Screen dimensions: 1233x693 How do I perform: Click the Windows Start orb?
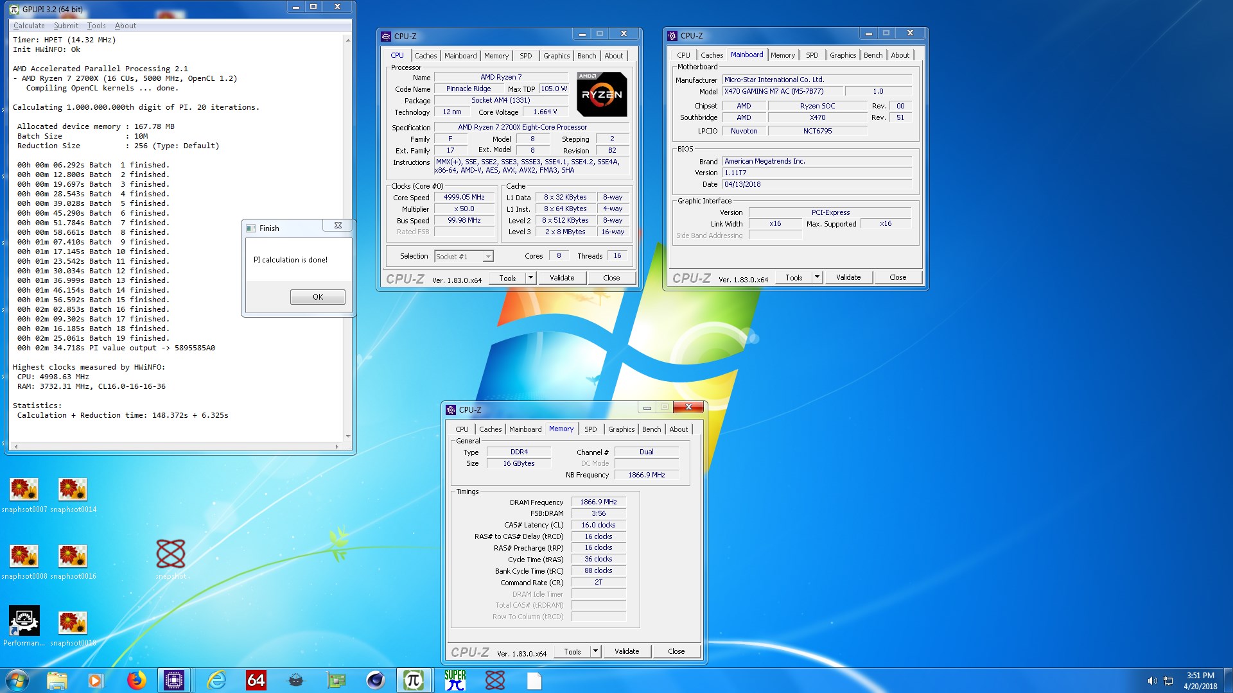pos(17,680)
